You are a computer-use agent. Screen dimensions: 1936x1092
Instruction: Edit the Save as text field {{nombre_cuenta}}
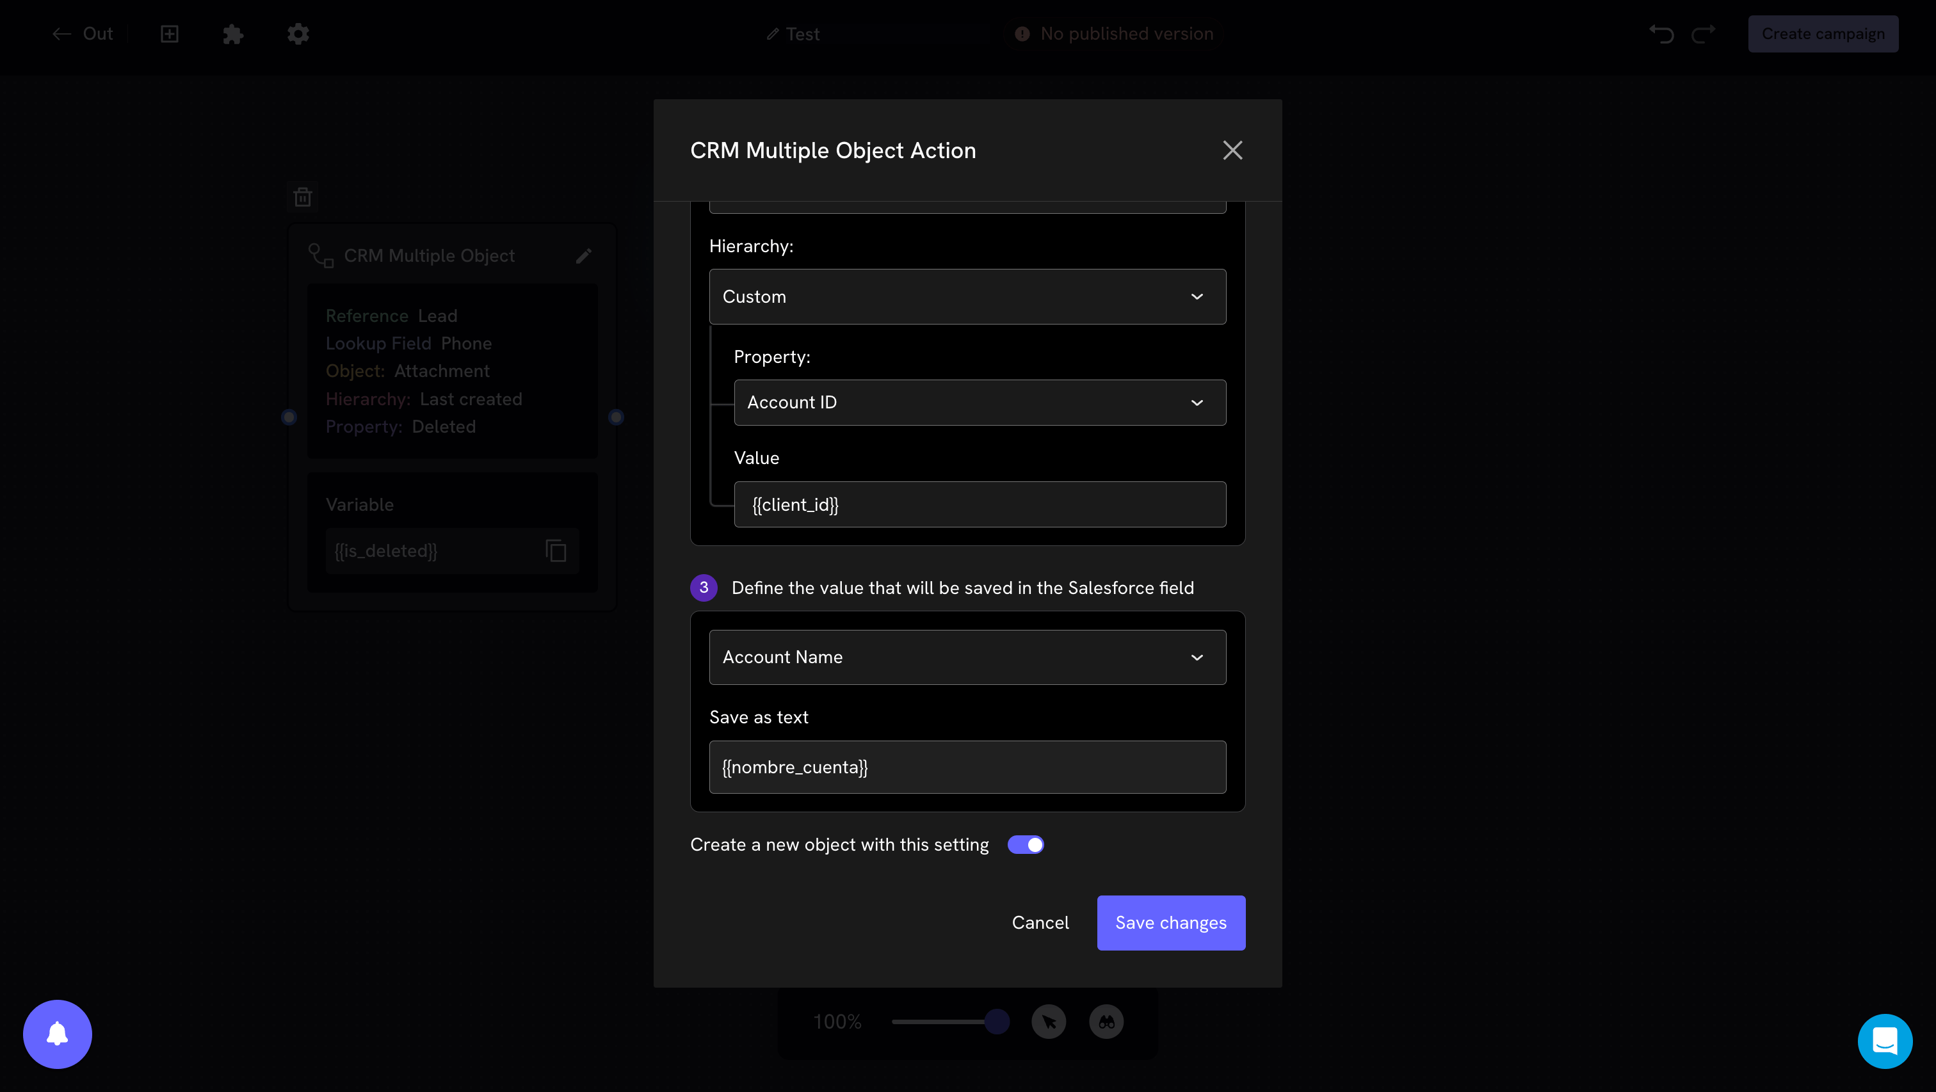(x=967, y=767)
